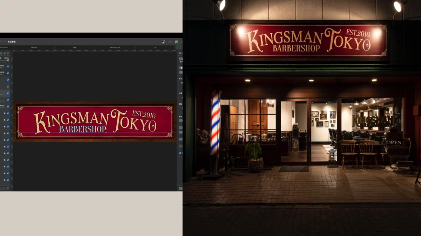Select the 本店看板 document title

pyautogui.click(x=11, y=42)
